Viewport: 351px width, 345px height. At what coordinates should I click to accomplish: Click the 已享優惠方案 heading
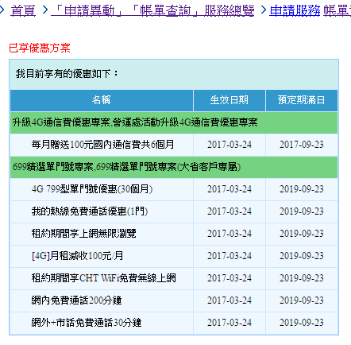click(40, 48)
